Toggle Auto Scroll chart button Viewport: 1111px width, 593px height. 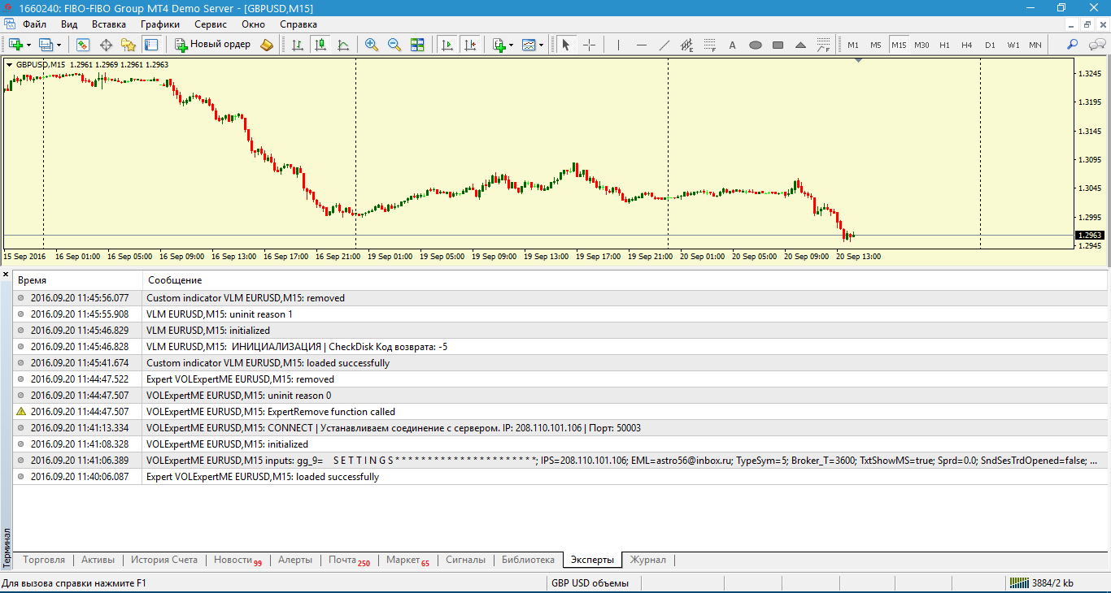coord(447,45)
